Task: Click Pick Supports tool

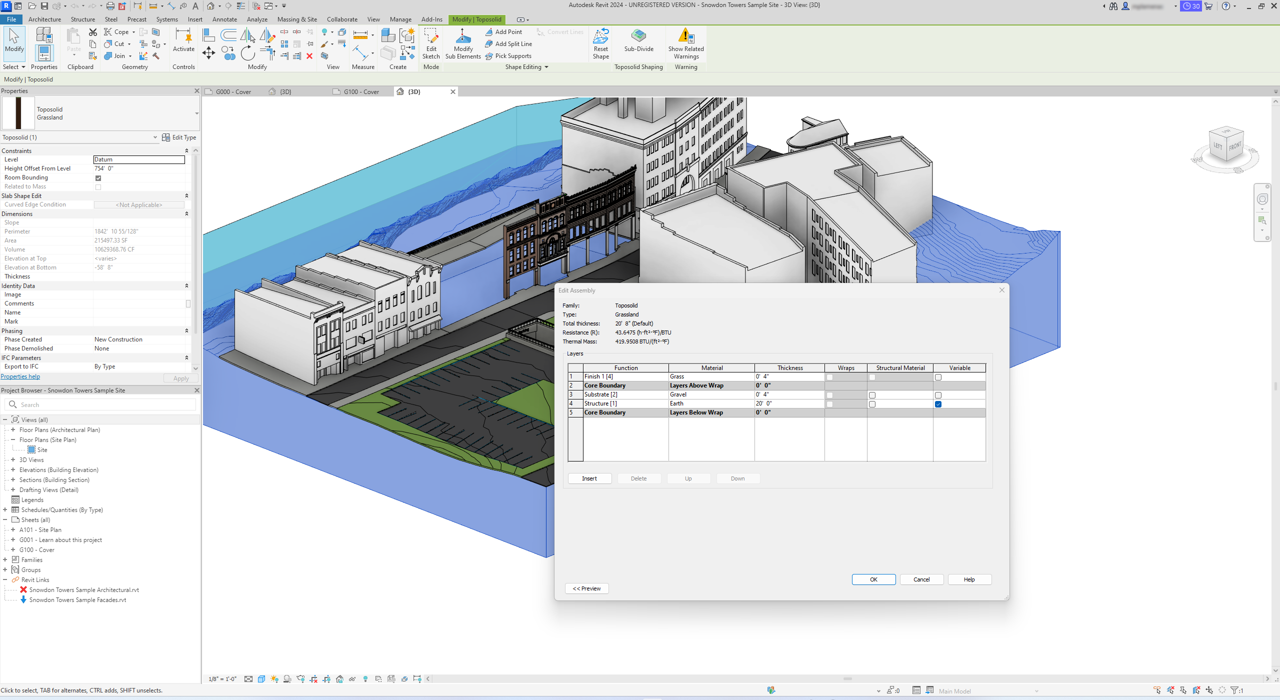Action: point(508,56)
